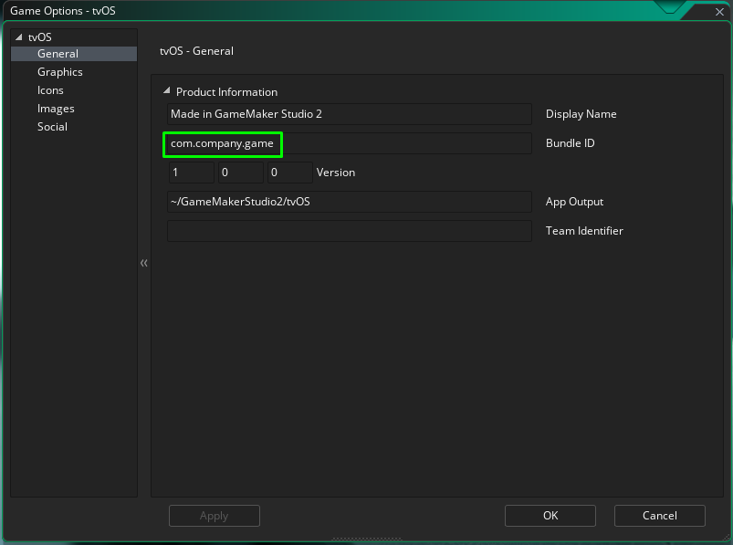The image size is (733, 545).
Task: Click the App Output path field
Action: (349, 202)
